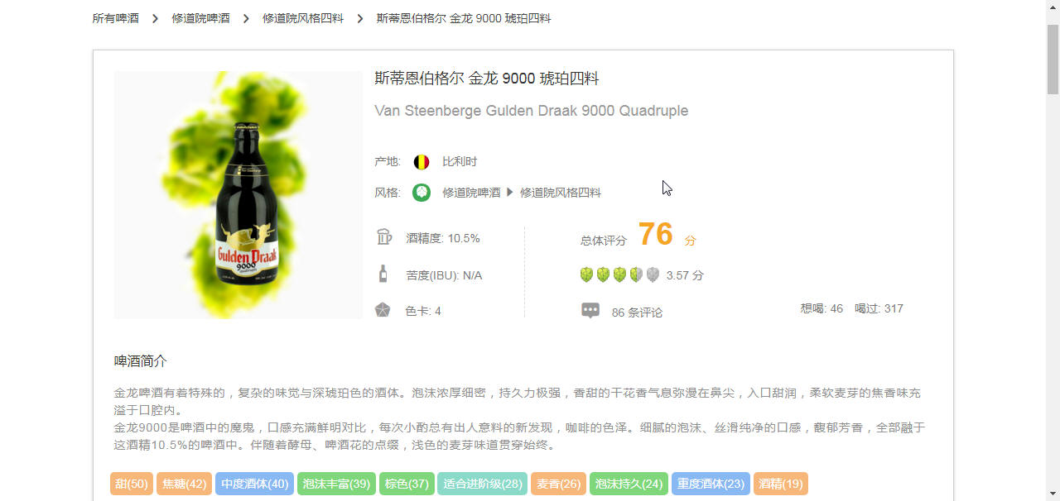The width and height of the screenshot is (1060, 501).
Task: Click the 啤酒简介 heading
Action: click(141, 361)
